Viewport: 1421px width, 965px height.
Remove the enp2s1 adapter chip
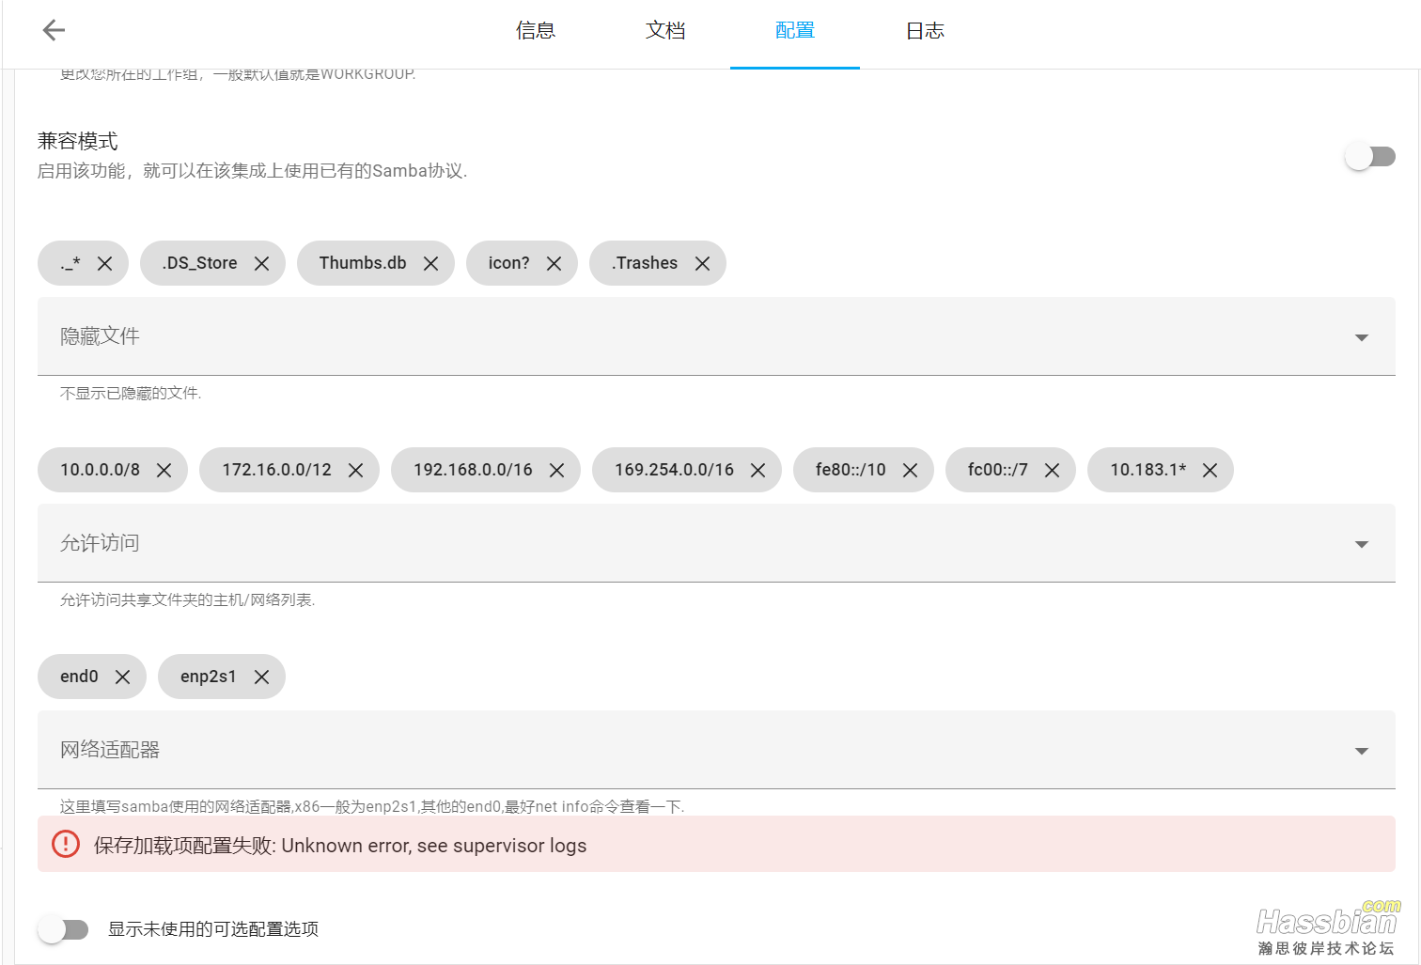pos(262,677)
